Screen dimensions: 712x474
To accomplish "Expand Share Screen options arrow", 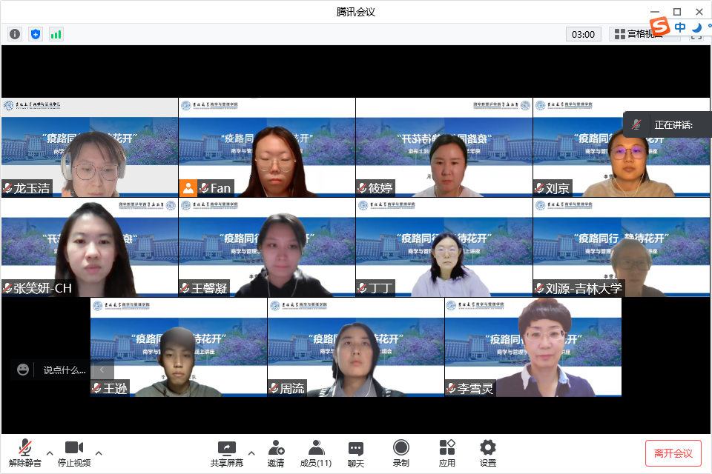I will 251,453.
